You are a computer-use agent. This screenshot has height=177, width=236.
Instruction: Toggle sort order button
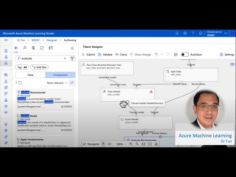pos(72,83)
